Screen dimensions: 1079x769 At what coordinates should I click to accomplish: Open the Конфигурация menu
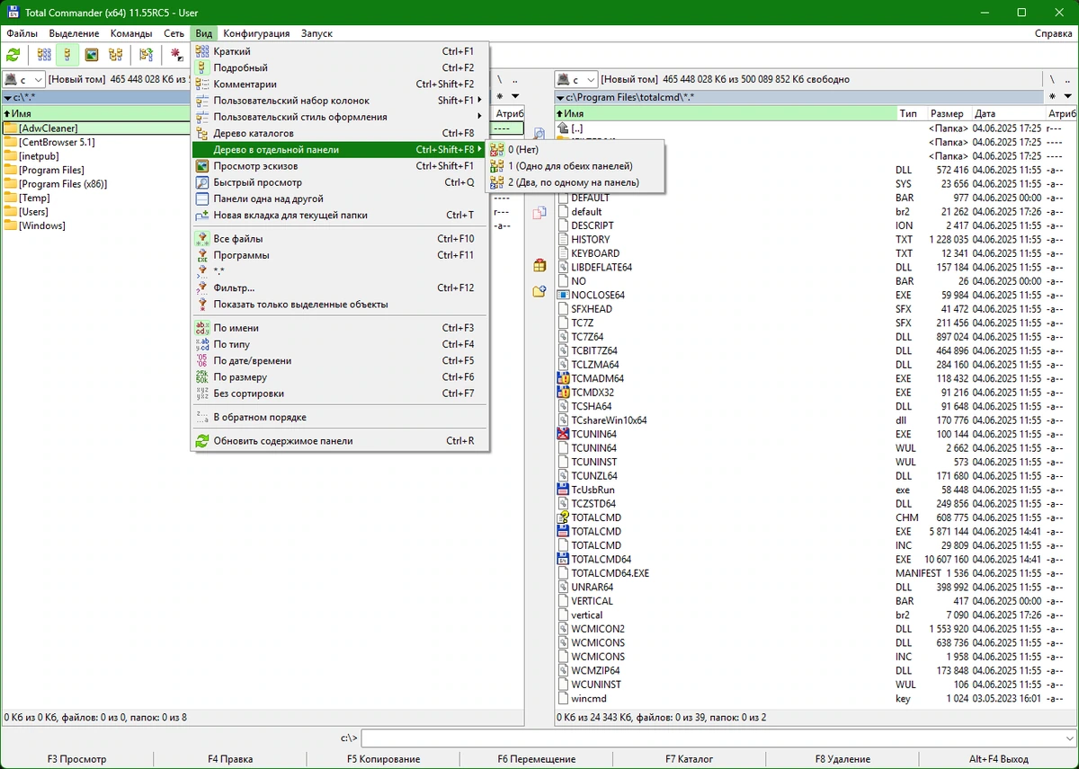tap(256, 33)
